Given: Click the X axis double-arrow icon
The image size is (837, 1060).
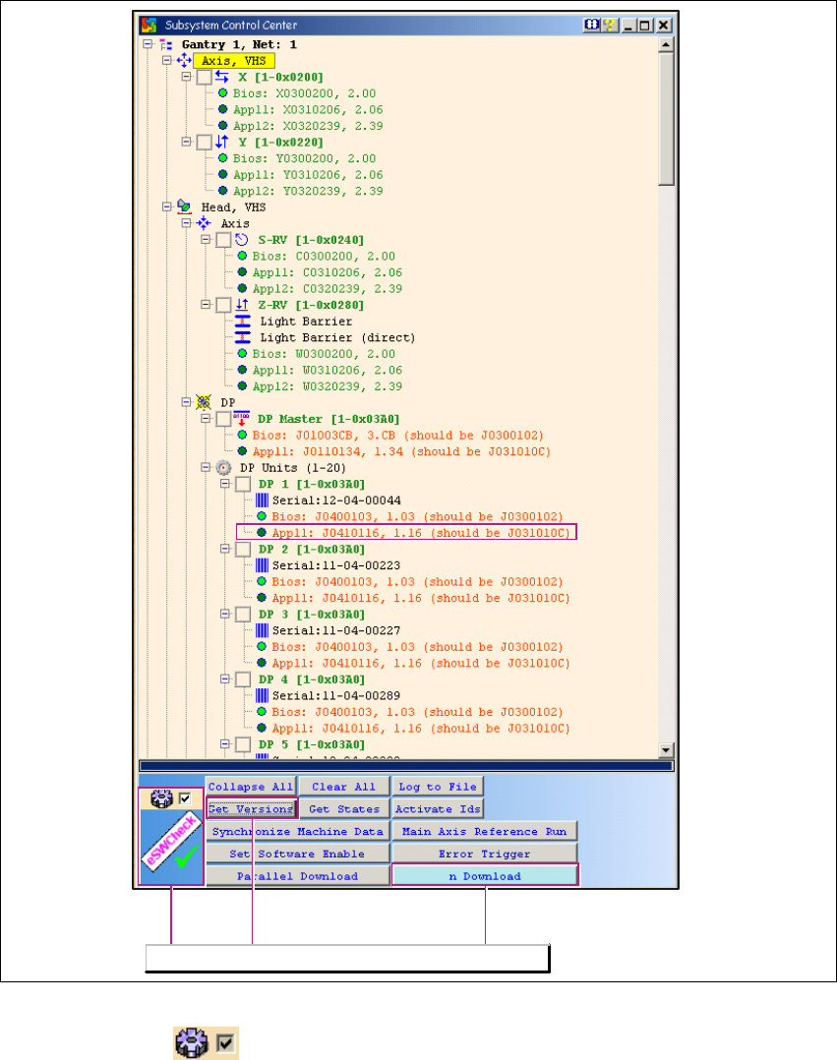Looking at the screenshot, I should (x=222, y=77).
